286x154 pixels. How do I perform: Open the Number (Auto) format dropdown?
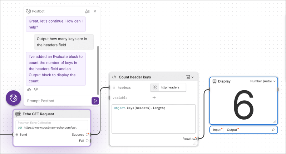(x=263, y=81)
